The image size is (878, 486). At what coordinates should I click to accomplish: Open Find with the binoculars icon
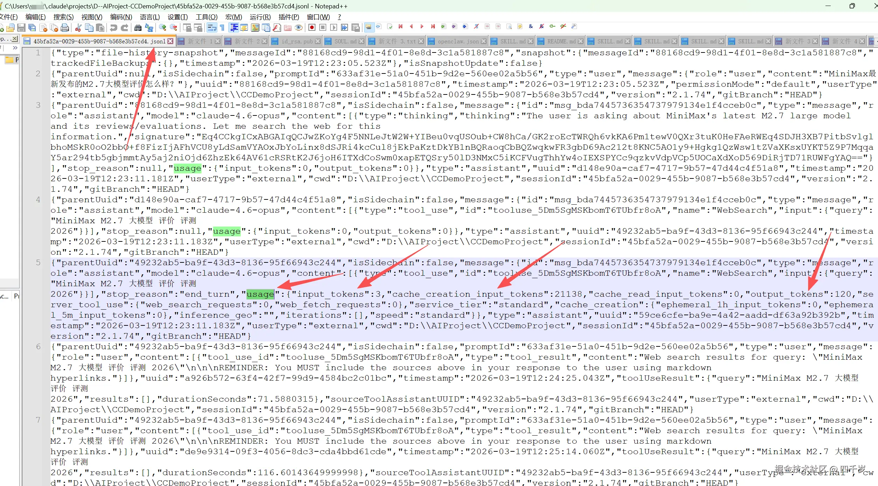[x=138, y=28]
